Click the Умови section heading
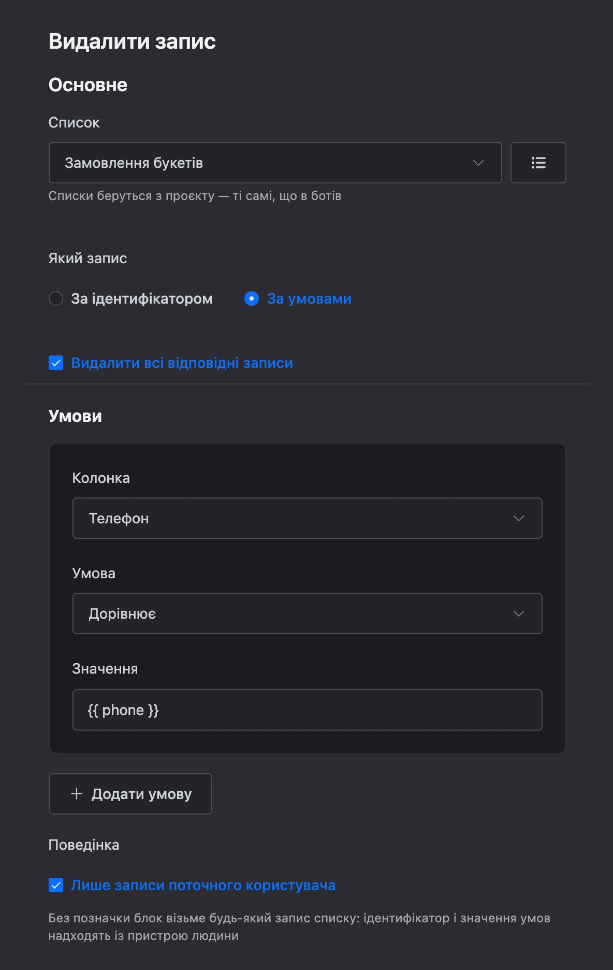Image resolution: width=613 pixels, height=970 pixels. 75,416
